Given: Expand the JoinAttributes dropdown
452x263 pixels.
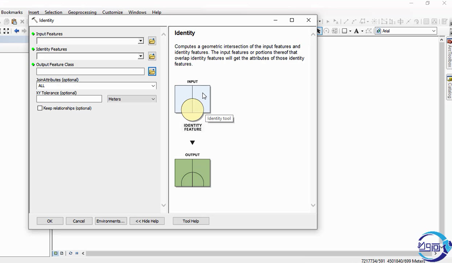Looking at the screenshot, I should point(153,86).
